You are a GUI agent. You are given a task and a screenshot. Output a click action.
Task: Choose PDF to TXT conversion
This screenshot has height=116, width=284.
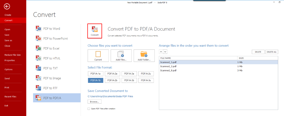click(x=57, y=68)
